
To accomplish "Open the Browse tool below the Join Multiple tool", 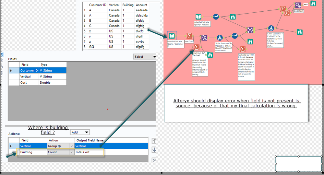I will pos(250,41).
